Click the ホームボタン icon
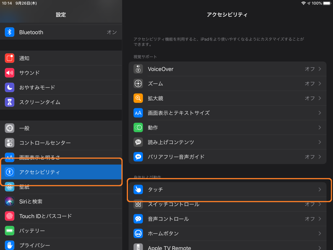 coord(138,233)
